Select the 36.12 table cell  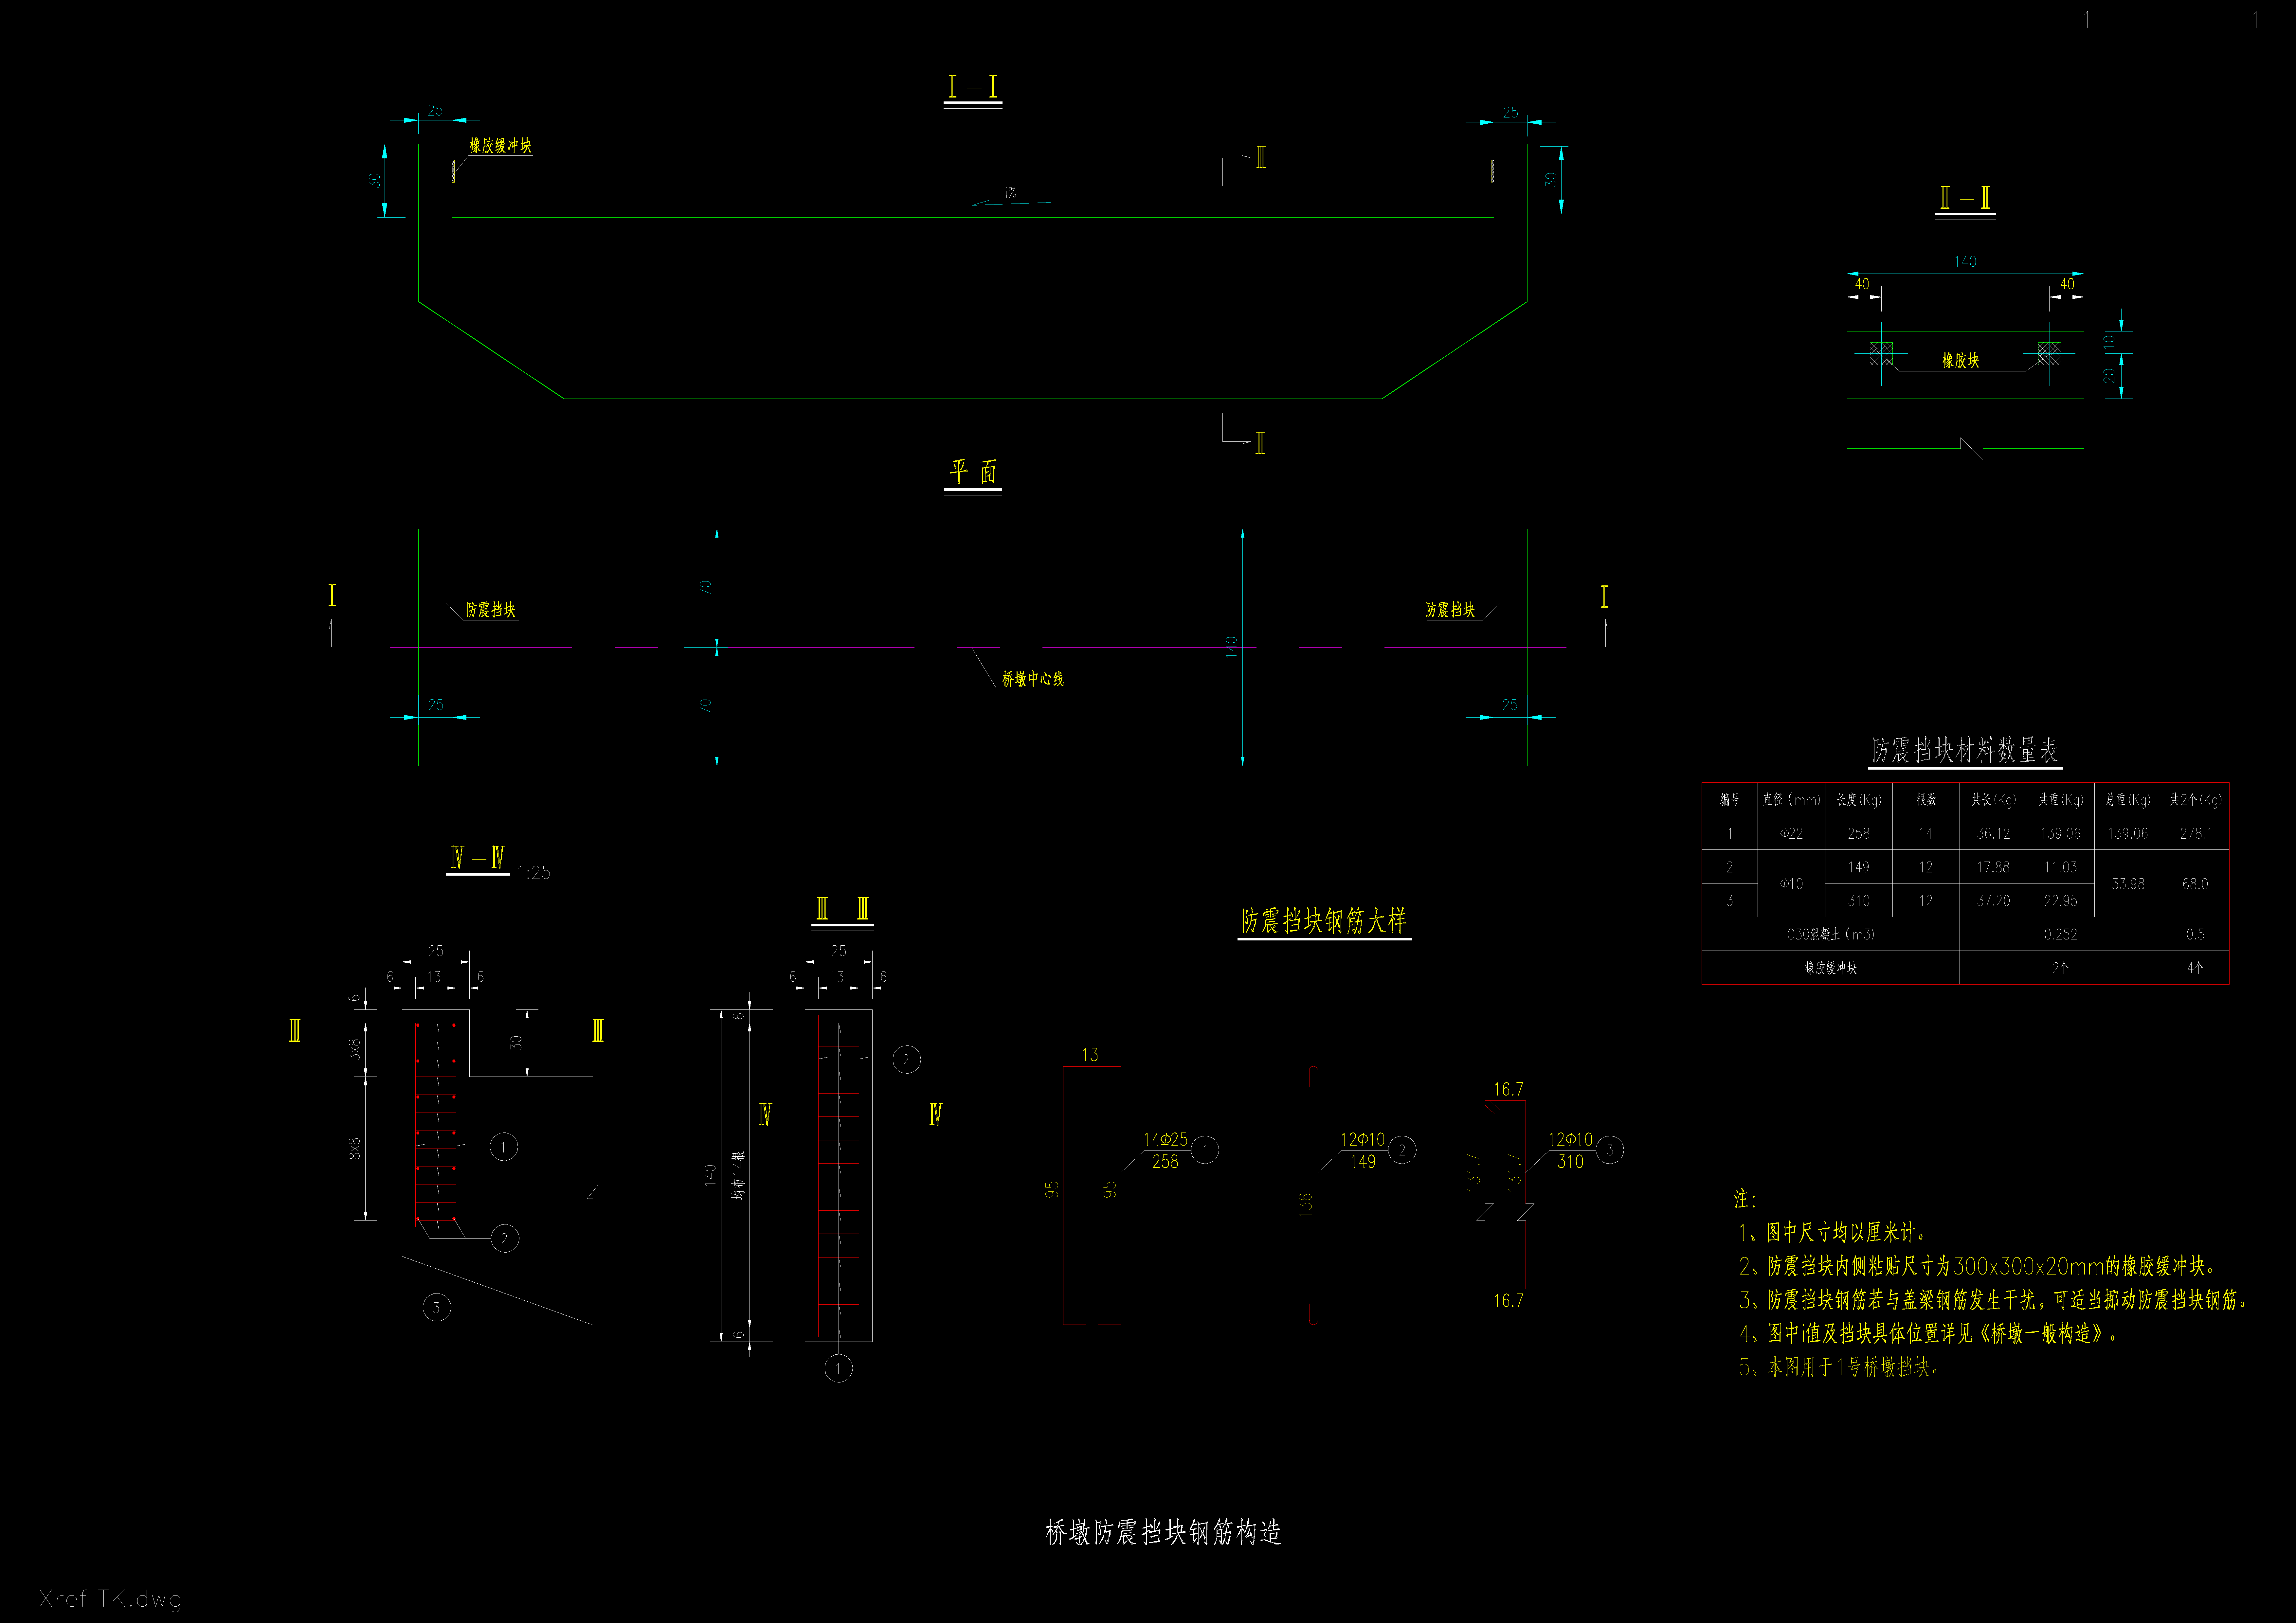tap(1993, 833)
